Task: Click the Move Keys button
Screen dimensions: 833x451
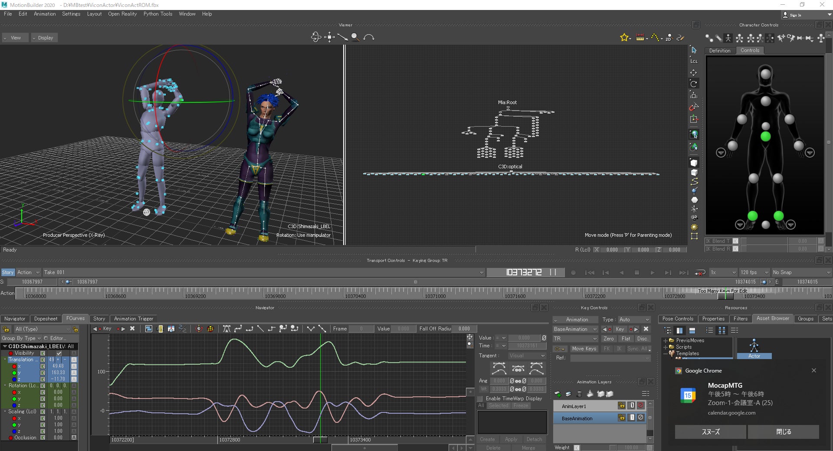Action: 584,349
